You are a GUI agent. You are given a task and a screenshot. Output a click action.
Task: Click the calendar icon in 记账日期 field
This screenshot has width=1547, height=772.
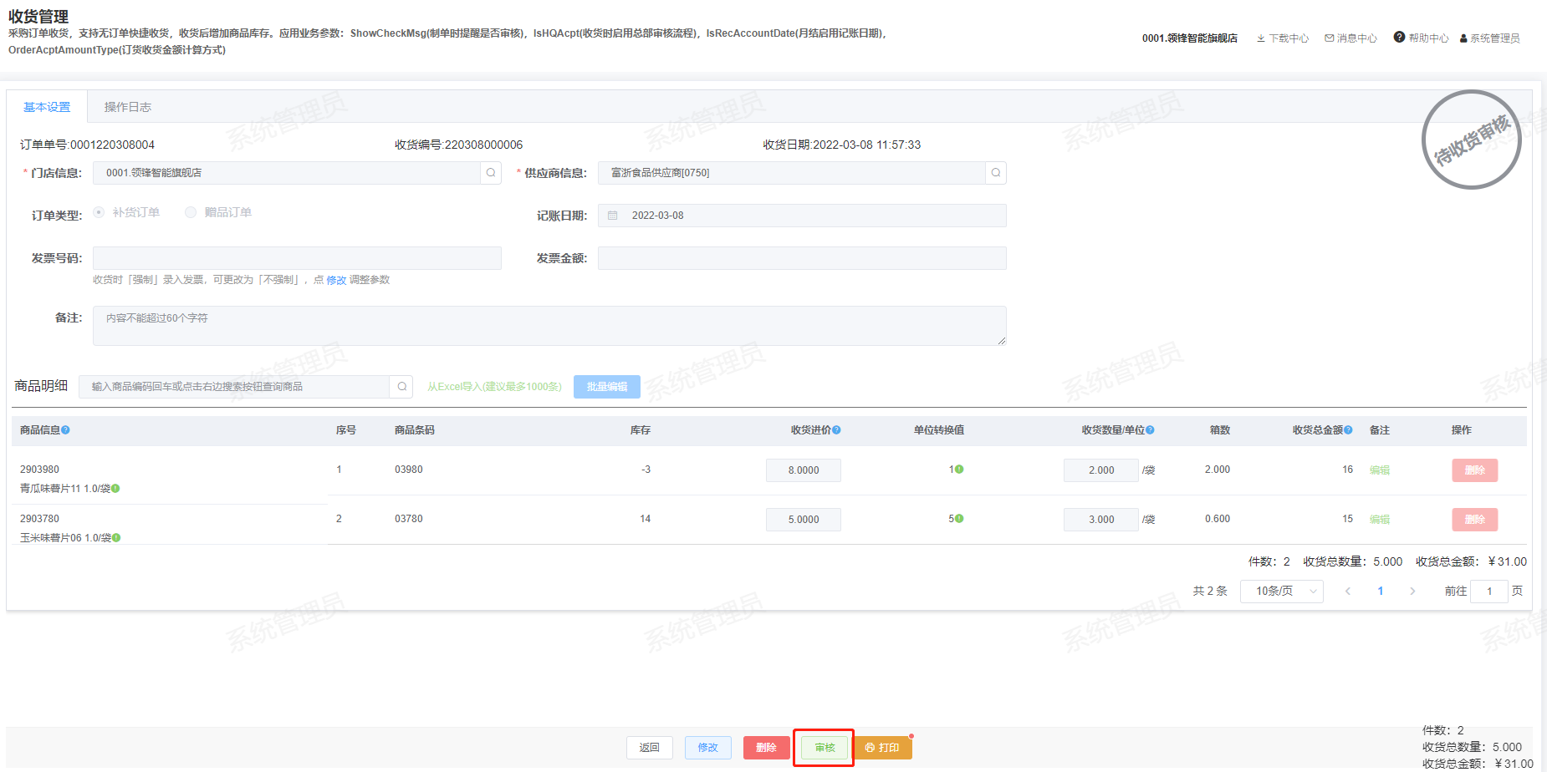pos(613,216)
